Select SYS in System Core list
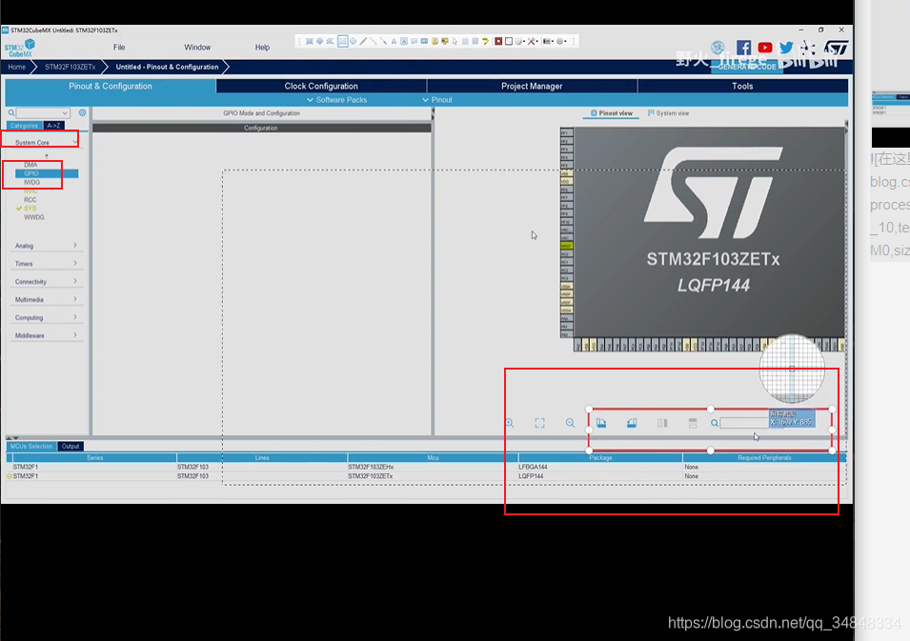Screen dimensions: 910x641 [30, 209]
